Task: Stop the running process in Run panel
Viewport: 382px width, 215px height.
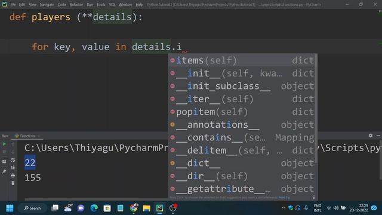Action: (x=4, y=152)
